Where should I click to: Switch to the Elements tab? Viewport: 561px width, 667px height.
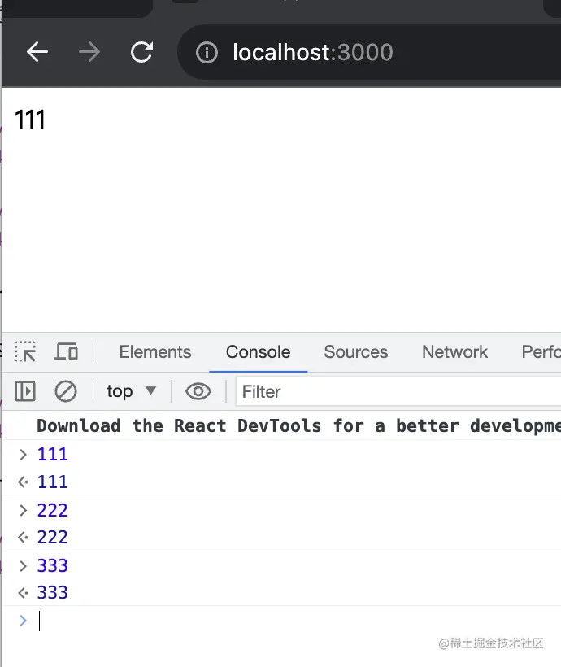pos(155,351)
